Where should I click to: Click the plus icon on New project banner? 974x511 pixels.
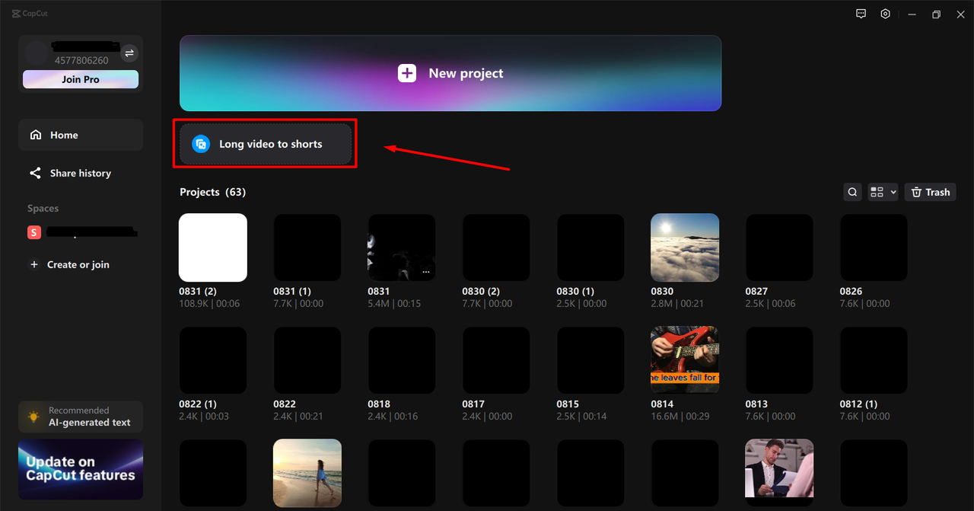coord(407,73)
